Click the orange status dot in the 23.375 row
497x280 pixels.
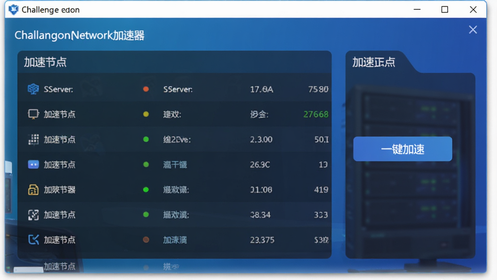[146, 240]
